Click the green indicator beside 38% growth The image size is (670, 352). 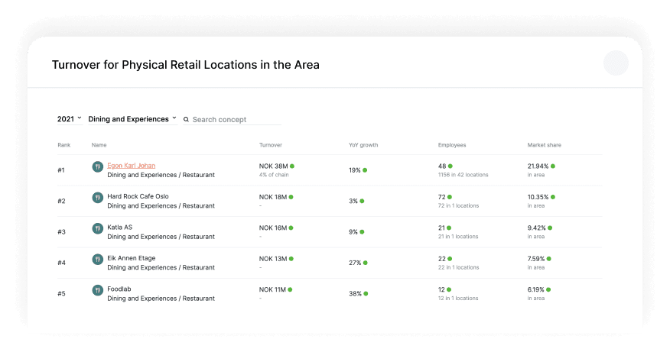click(366, 293)
